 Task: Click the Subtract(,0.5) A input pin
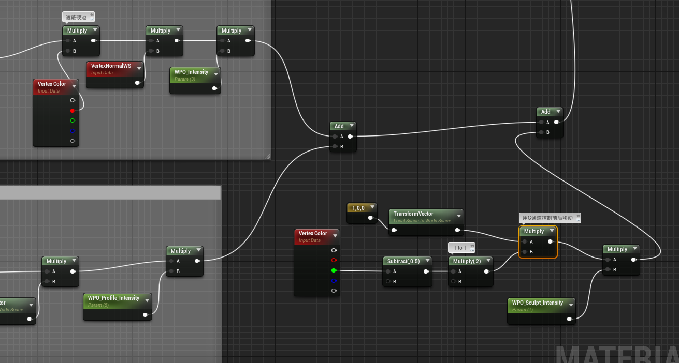tap(388, 271)
